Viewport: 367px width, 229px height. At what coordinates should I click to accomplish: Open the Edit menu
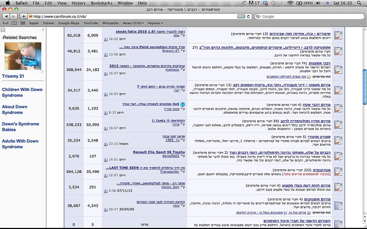click(x=48, y=3)
